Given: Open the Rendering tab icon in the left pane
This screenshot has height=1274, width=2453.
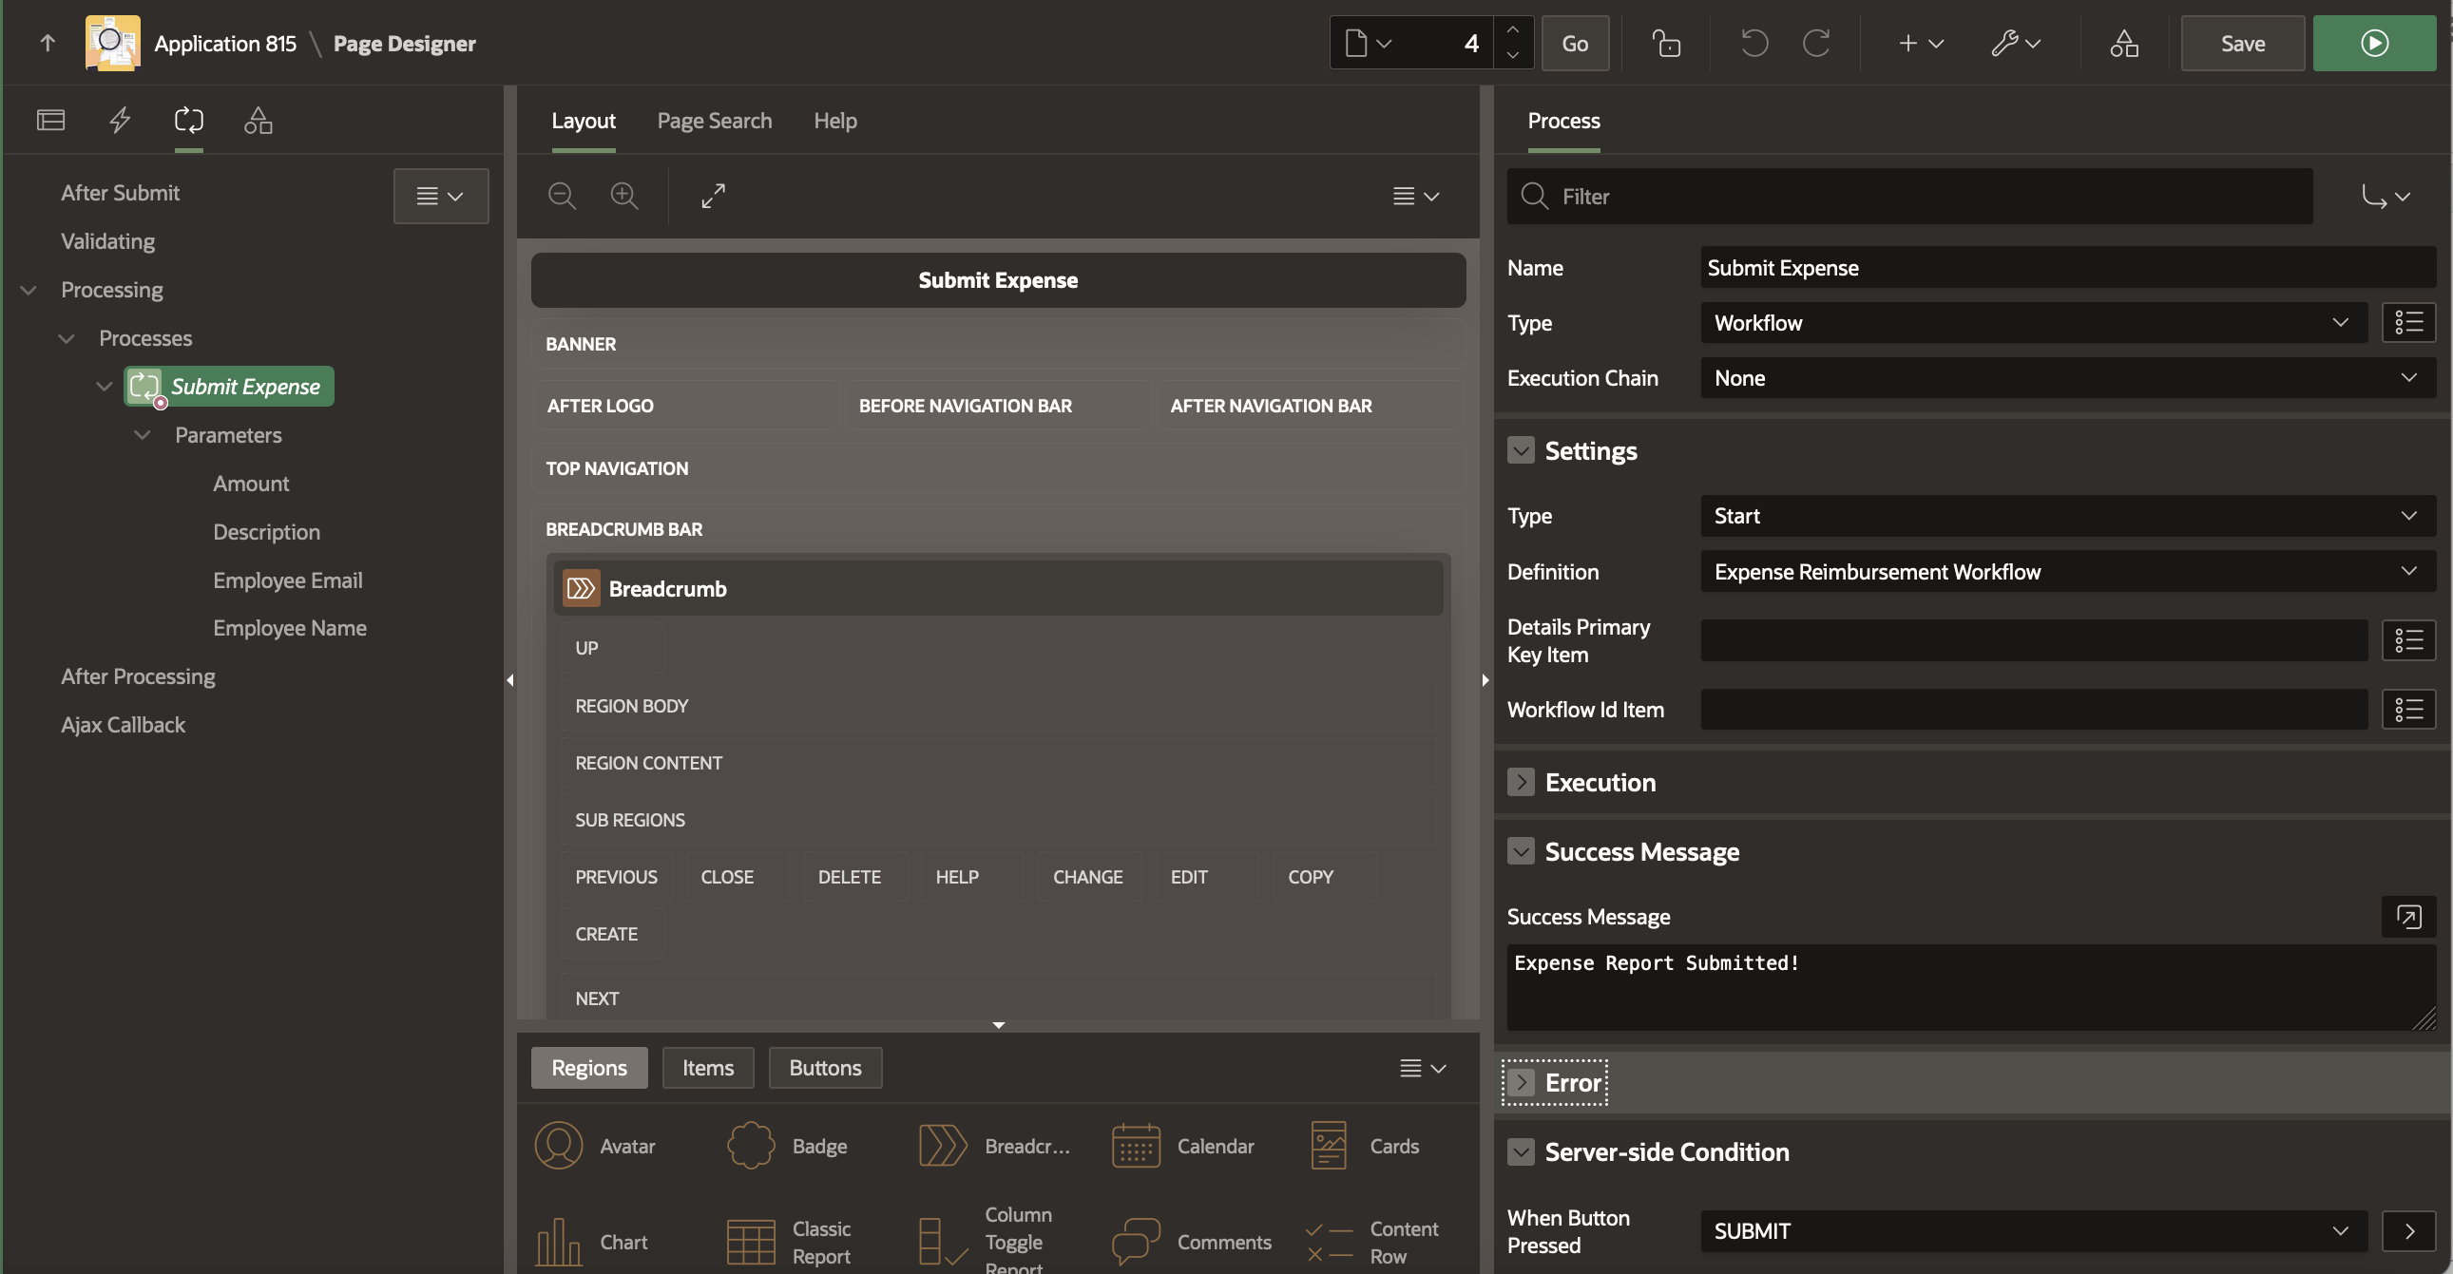Looking at the screenshot, I should 50,120.
